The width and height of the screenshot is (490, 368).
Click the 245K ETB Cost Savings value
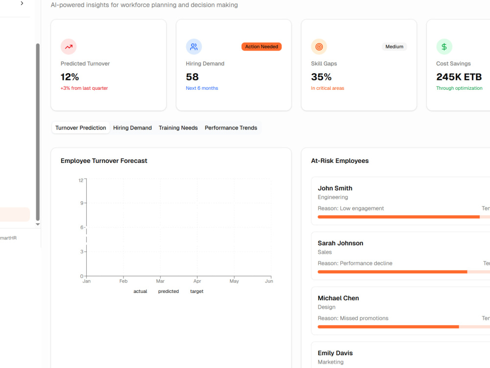click(459, 77)
